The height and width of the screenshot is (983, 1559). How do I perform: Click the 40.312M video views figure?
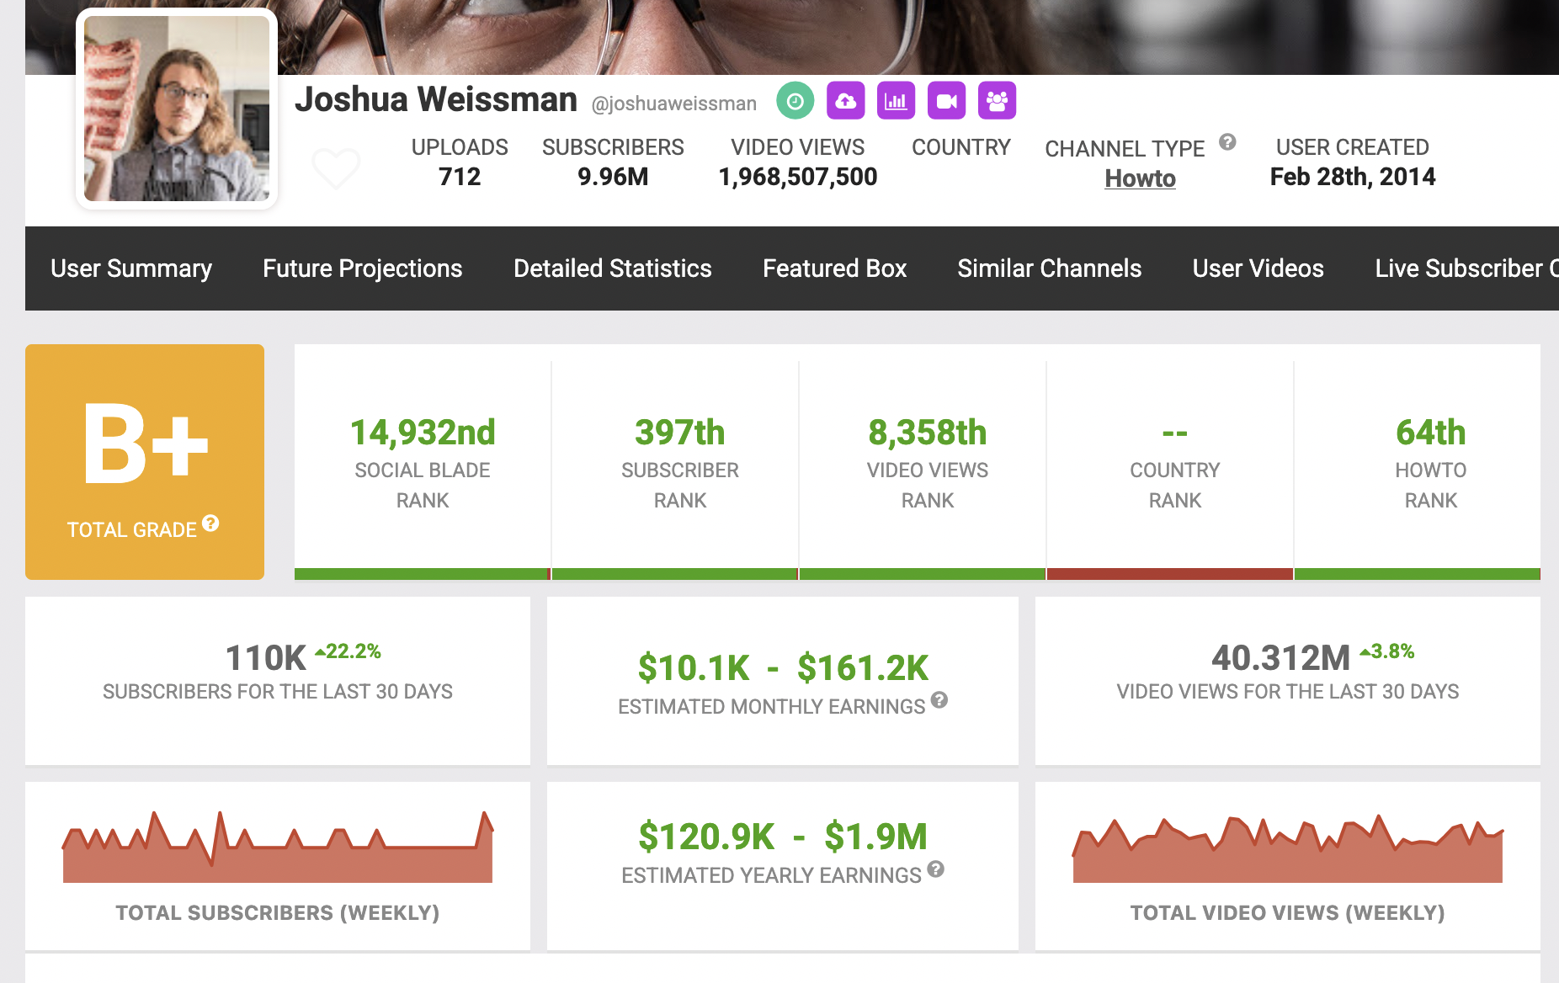pyautogui.click(x=1280, y=658)
